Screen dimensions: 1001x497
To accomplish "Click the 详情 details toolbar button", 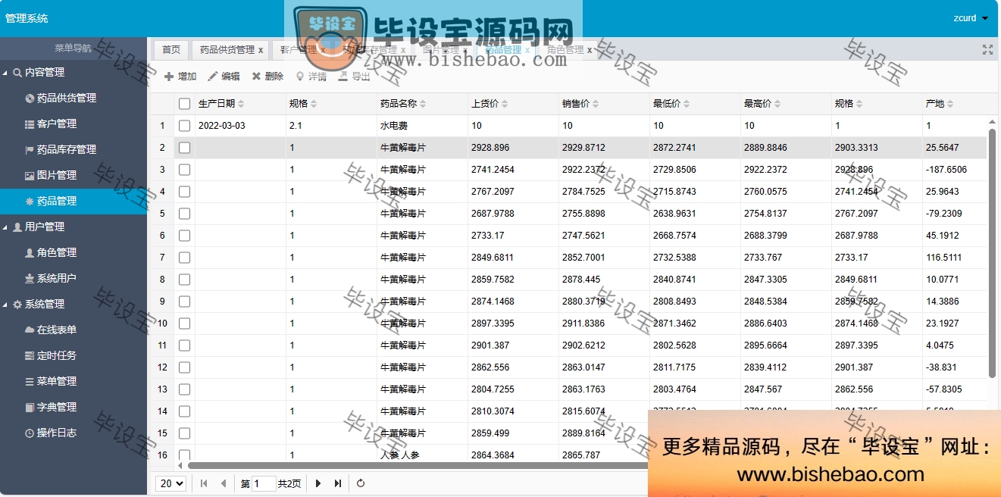I will (311, 77).
